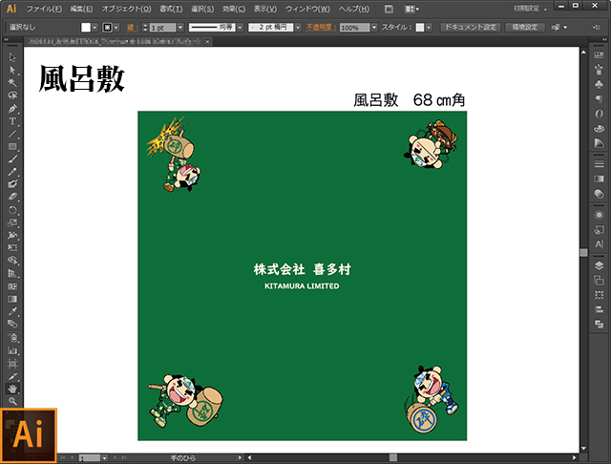Select the Eraser tool

click(x=12, y=197)
